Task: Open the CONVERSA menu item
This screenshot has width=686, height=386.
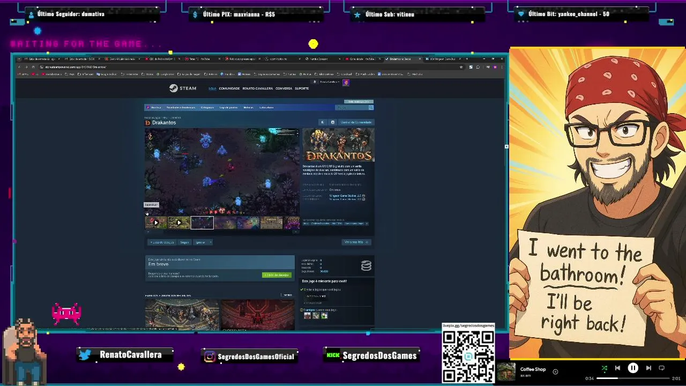Action: [284, 88]
